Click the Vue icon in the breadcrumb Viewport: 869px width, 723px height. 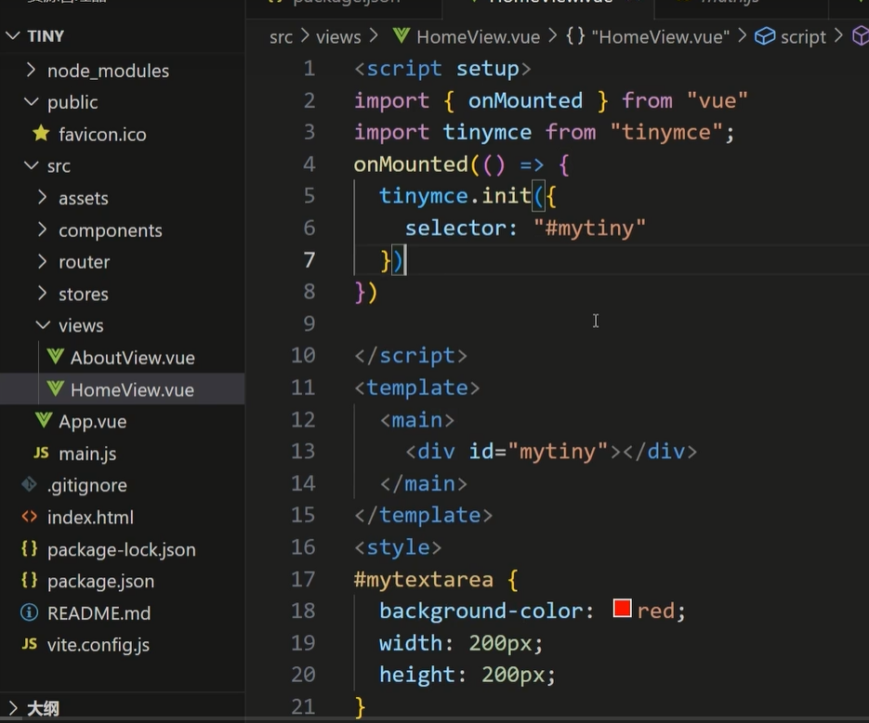point(402,36)
